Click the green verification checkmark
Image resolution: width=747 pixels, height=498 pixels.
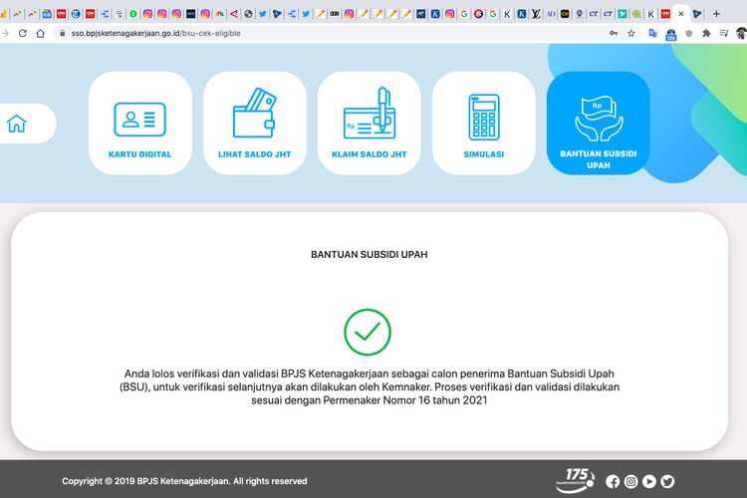pyautogui.click(x=368, y=332)
